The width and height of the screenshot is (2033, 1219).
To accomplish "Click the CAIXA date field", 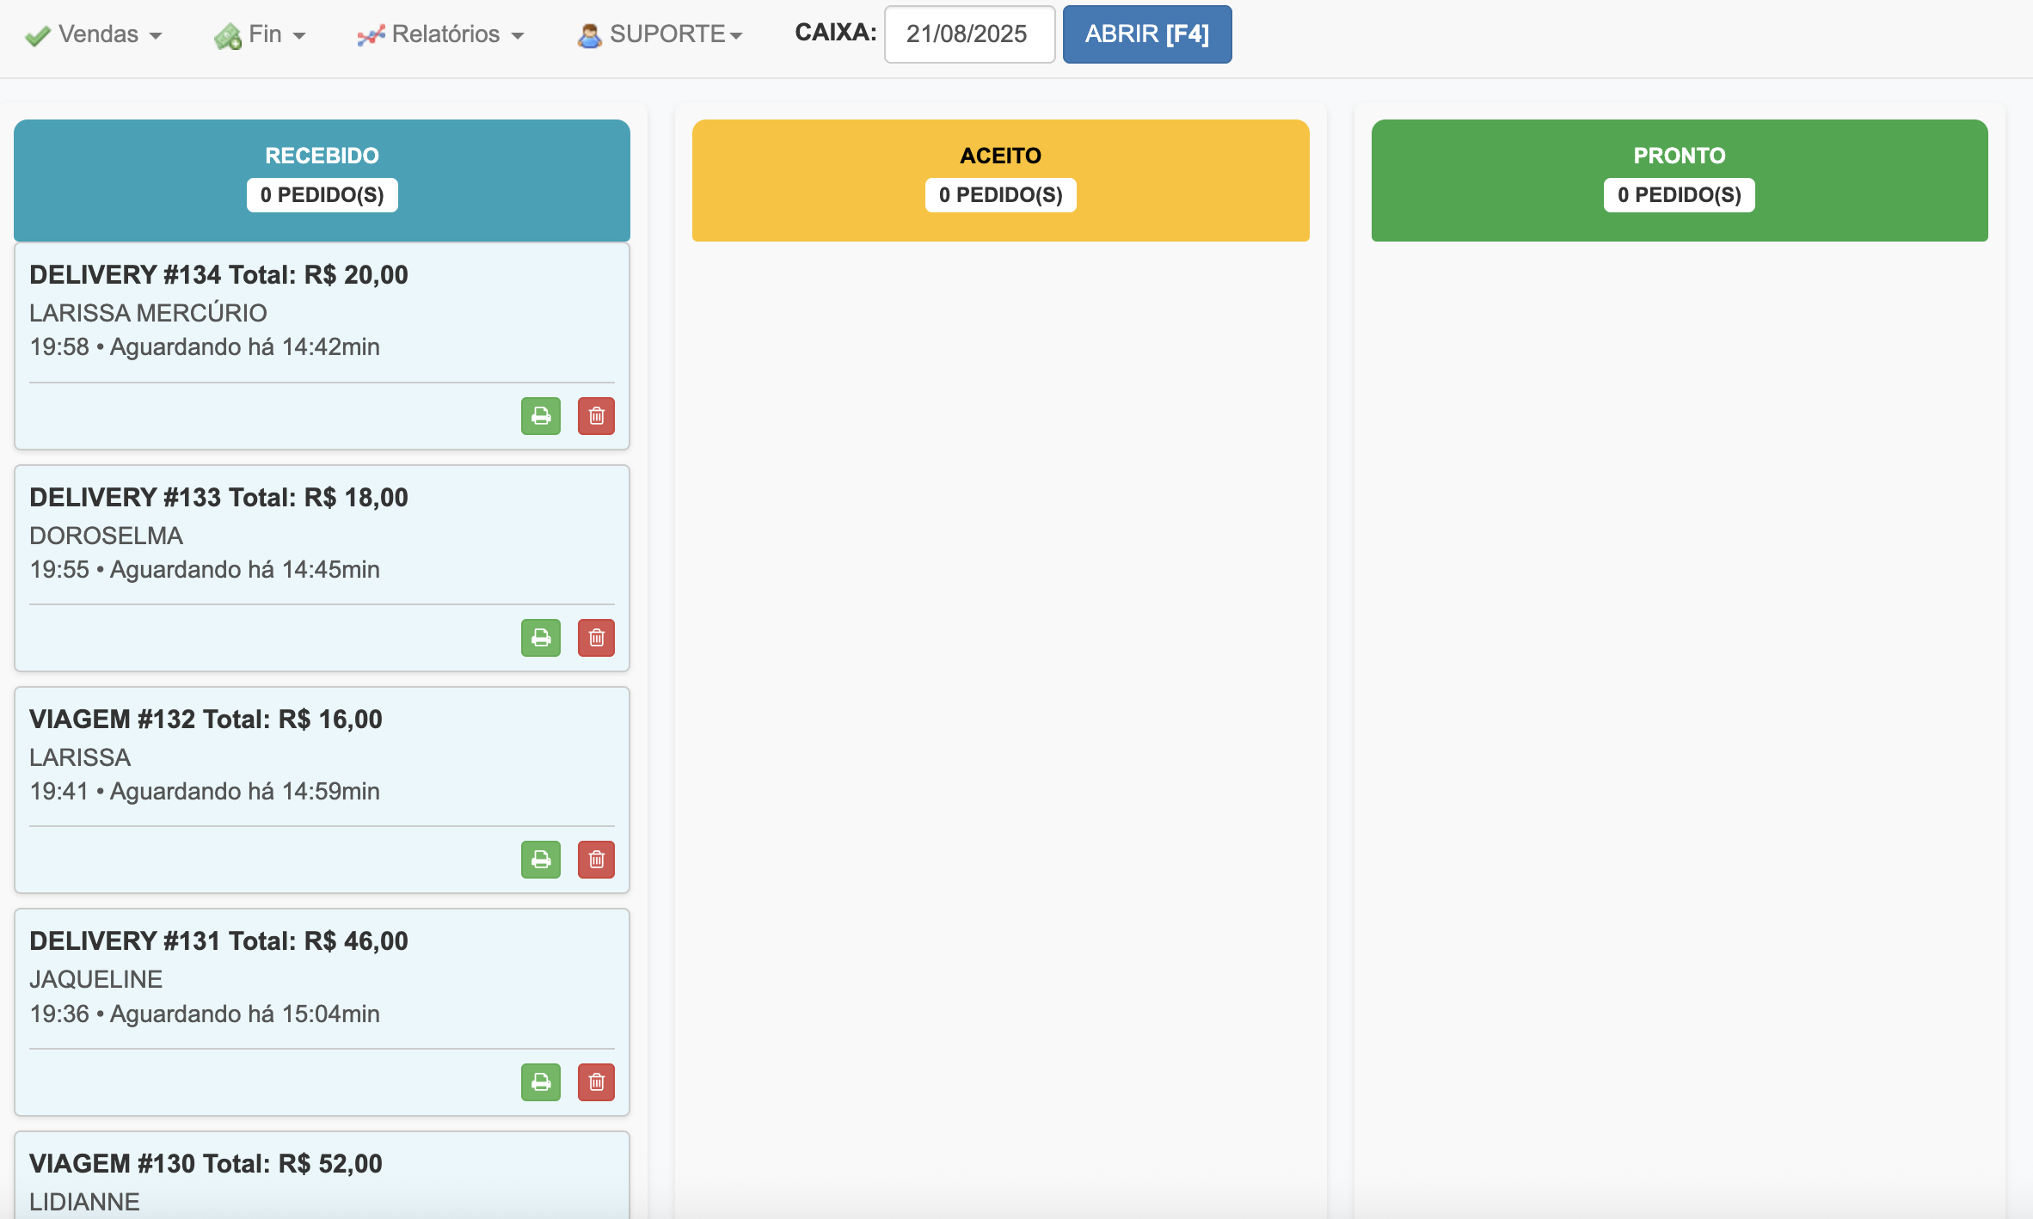I will click(969, 34).
